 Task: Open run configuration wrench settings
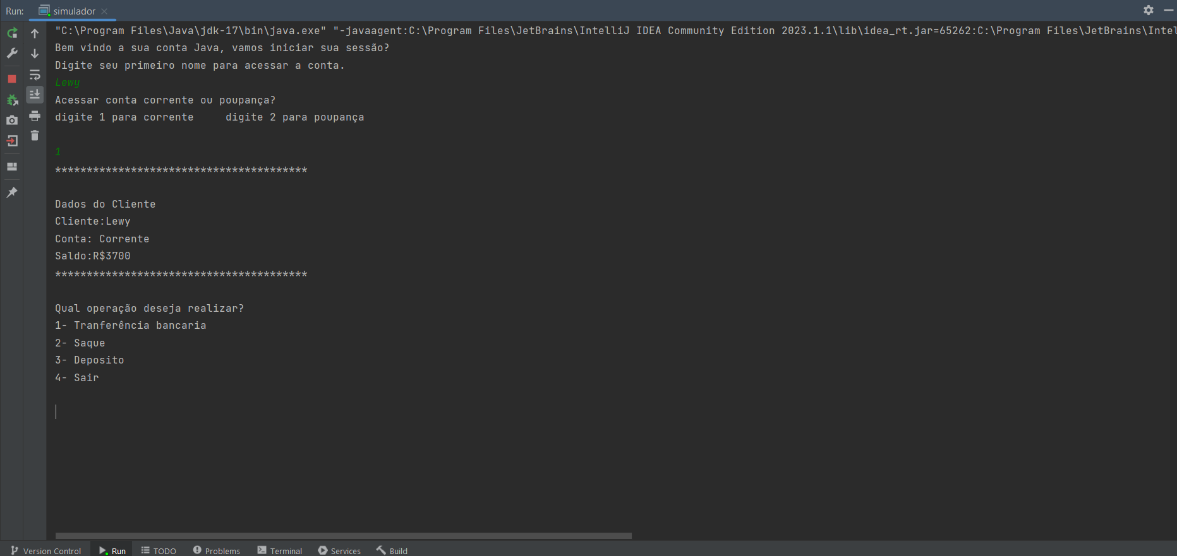[12, 54]
